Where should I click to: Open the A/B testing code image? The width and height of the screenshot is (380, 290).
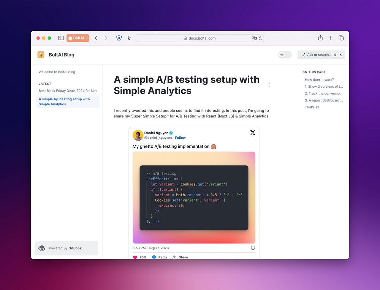tap(194, 198)
